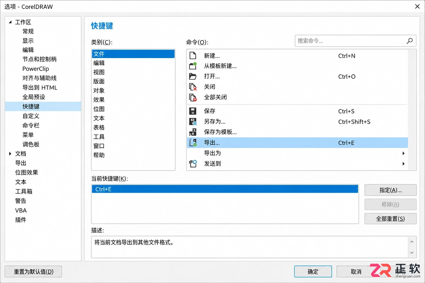Screen dimensions: 425x283
Task: Close the options dialog window
Action: 417,6
